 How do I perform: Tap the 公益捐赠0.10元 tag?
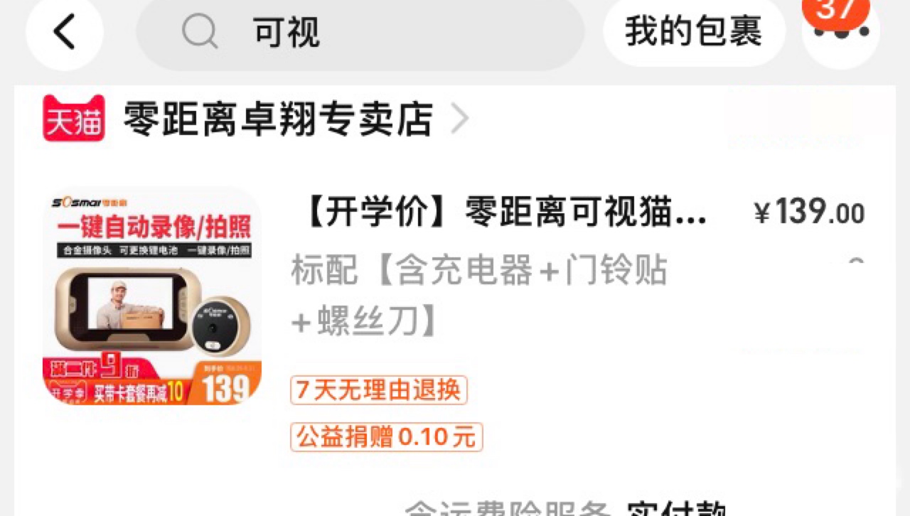[386, 437]
